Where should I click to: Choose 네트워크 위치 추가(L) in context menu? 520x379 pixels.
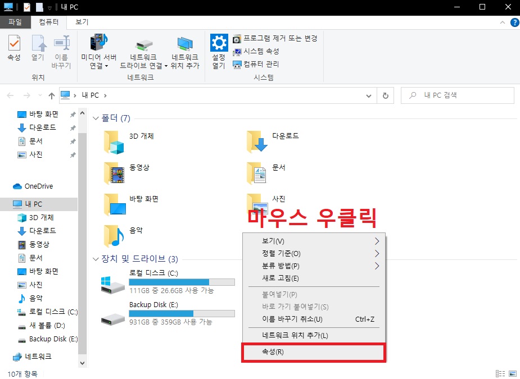pos(314,336)
